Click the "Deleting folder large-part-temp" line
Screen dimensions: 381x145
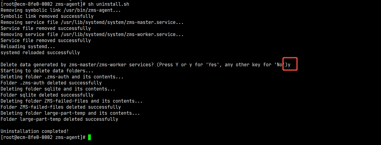(70, 113)
